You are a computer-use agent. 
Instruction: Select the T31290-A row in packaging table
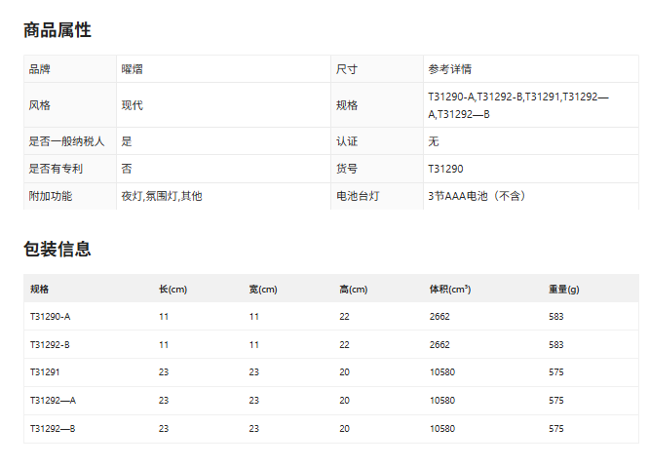coord(51,317)
